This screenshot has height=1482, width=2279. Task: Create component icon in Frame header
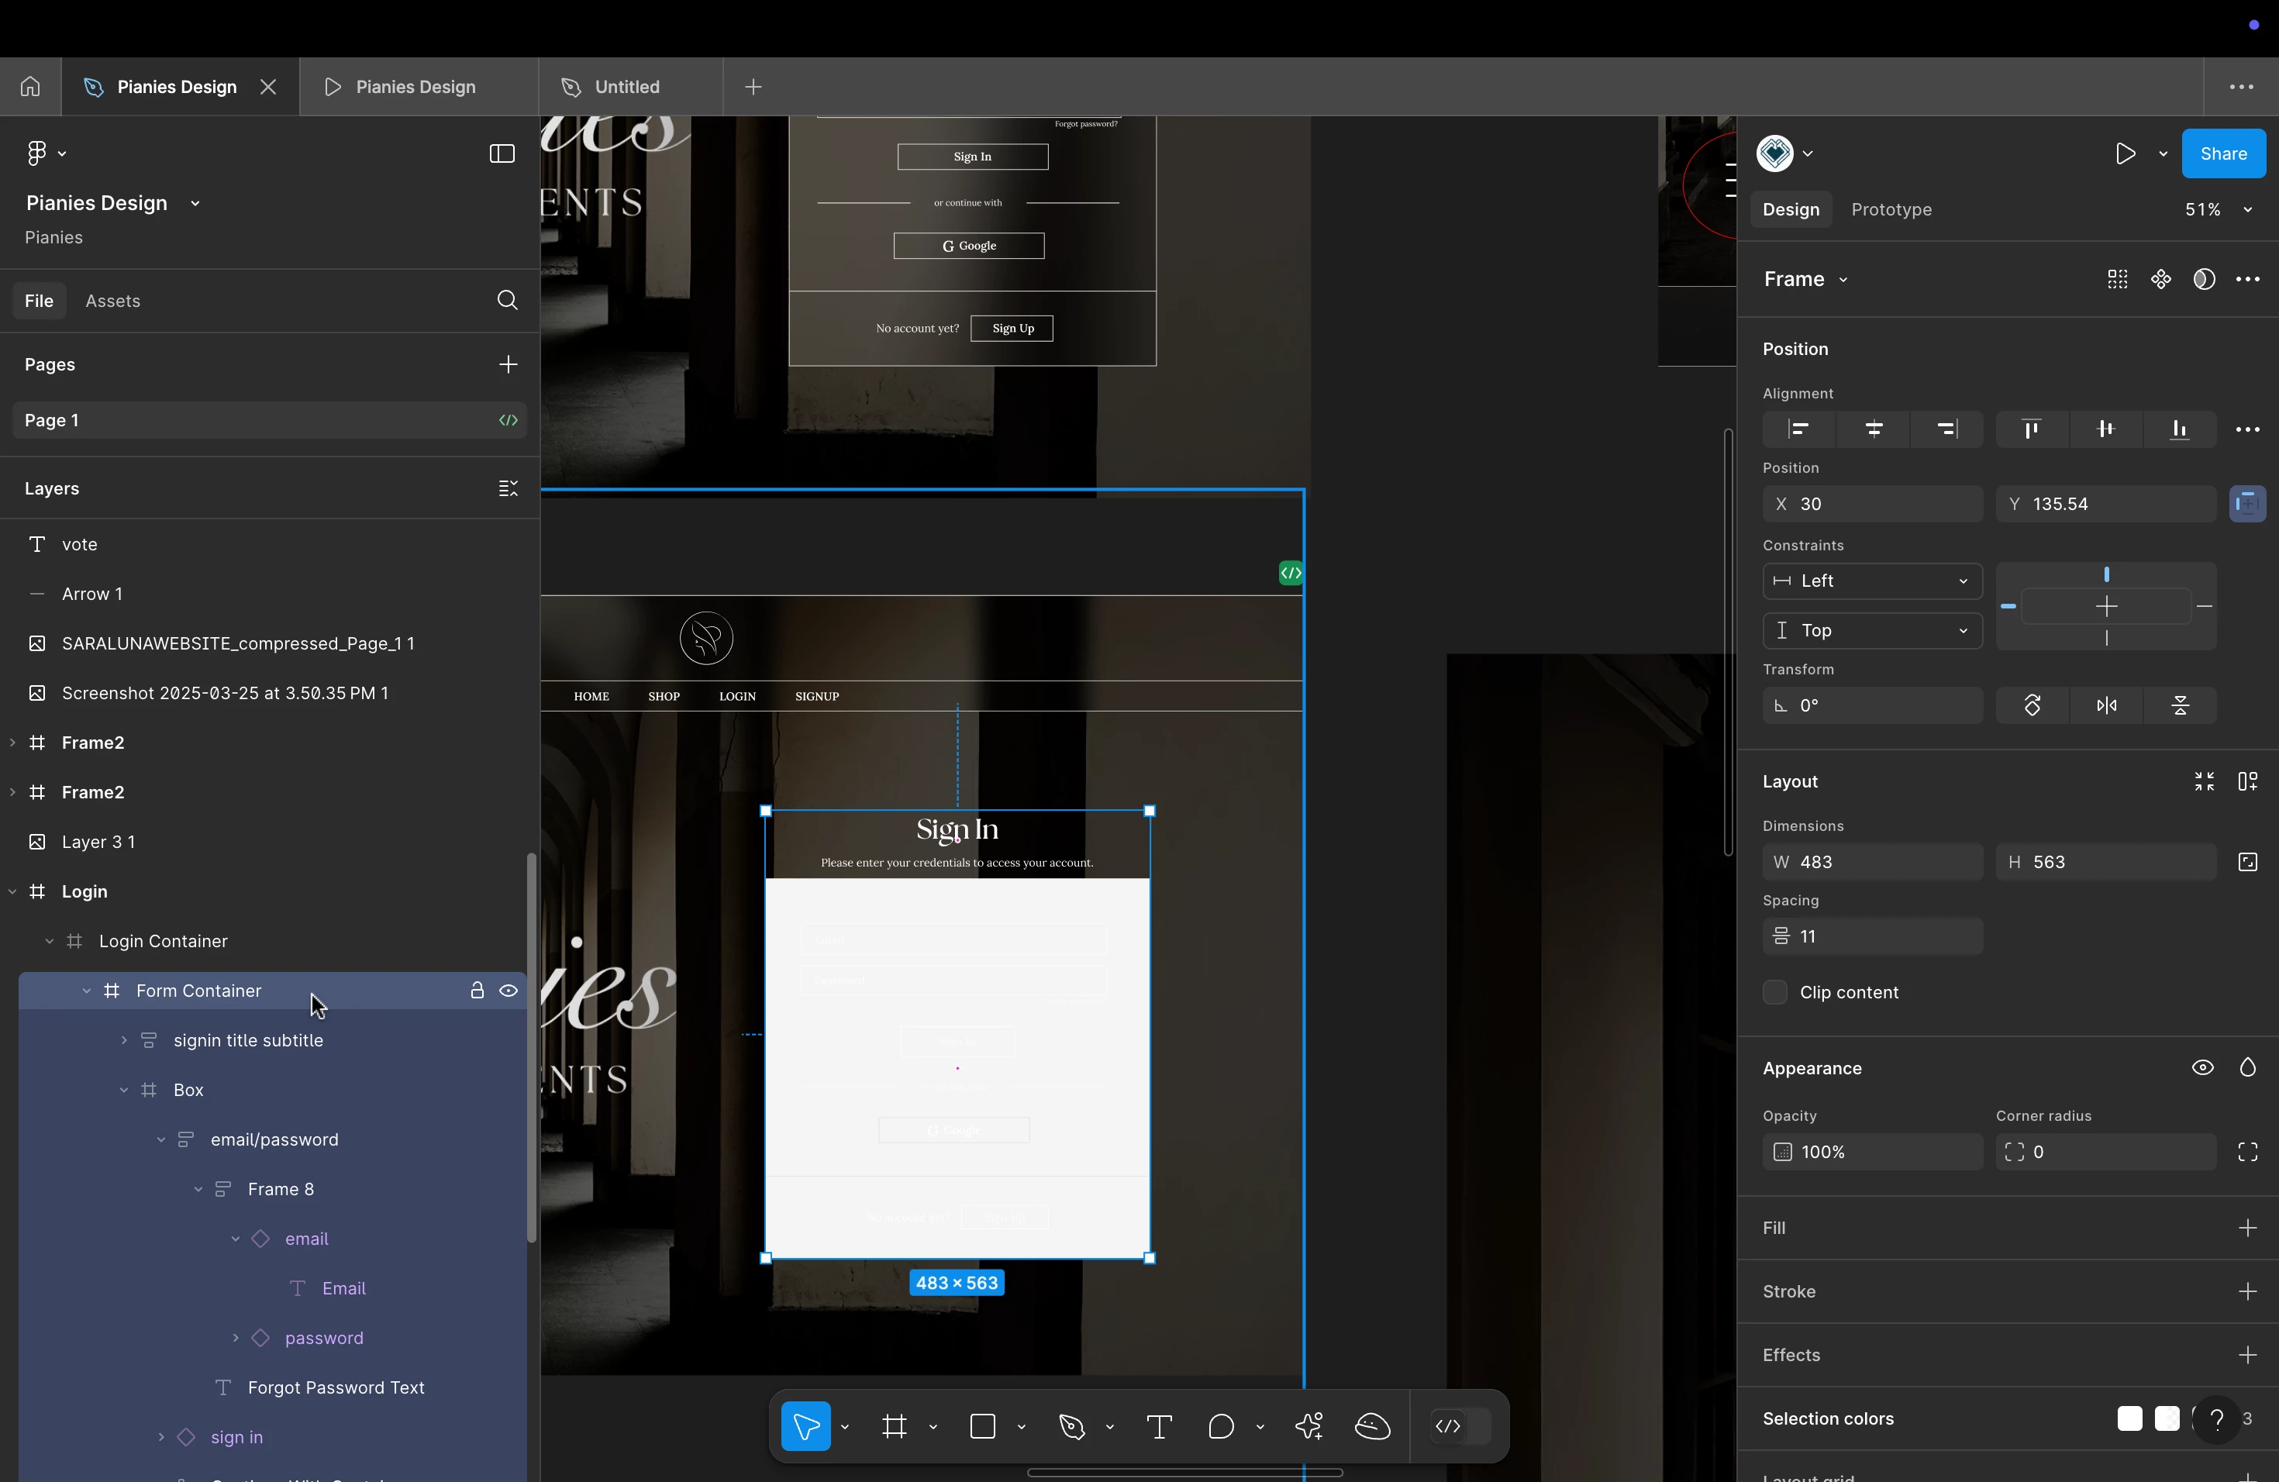[x=2161, y=280]
